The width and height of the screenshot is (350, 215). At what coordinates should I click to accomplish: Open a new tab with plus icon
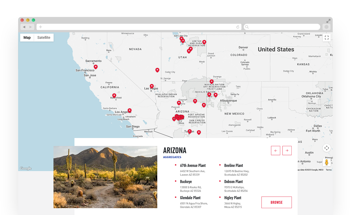[41, 27]
